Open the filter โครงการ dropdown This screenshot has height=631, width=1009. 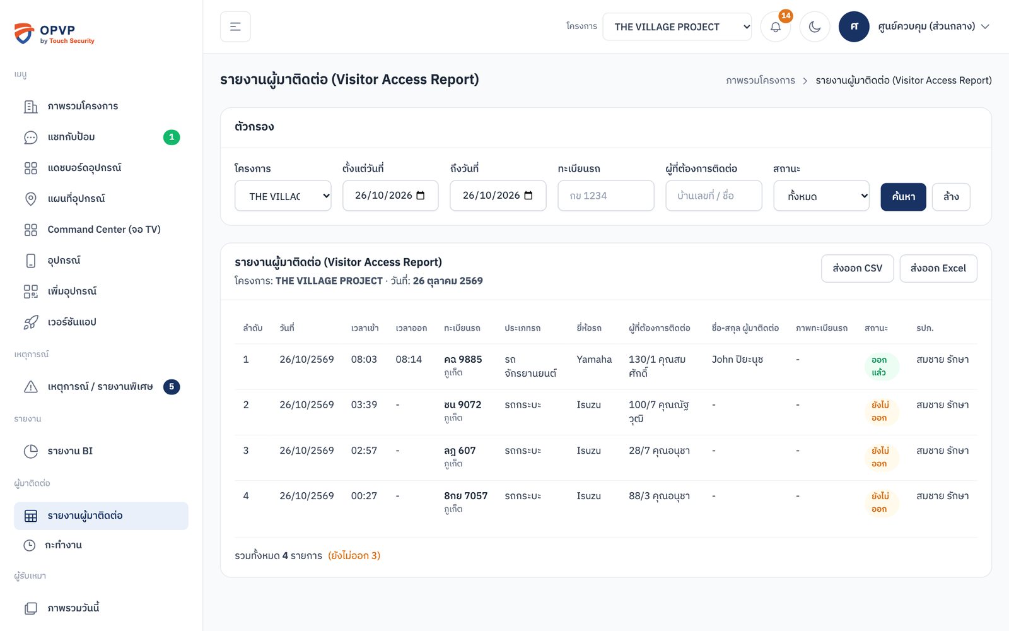tap(283, 196)
